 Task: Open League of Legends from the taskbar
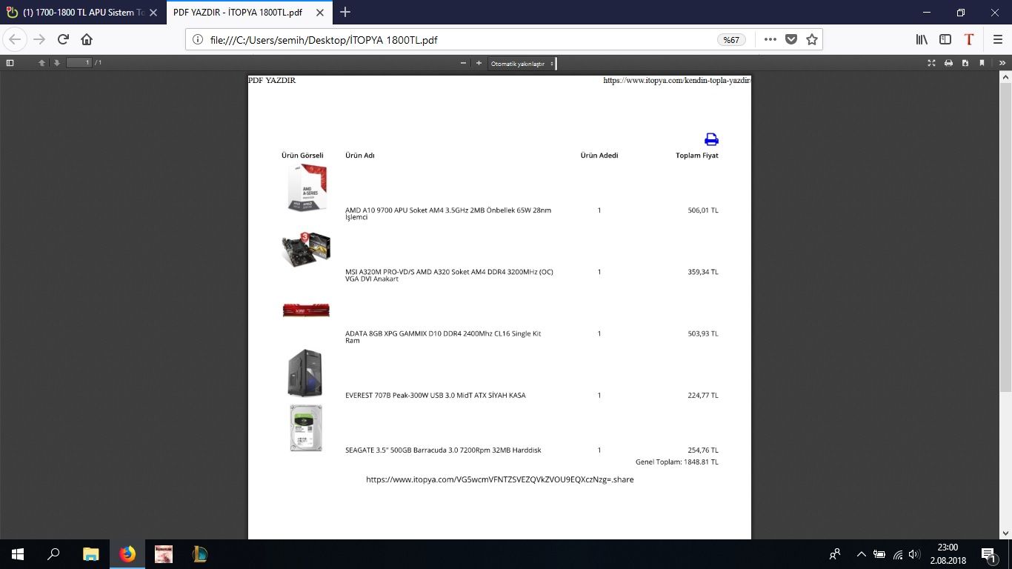(200, 554)
